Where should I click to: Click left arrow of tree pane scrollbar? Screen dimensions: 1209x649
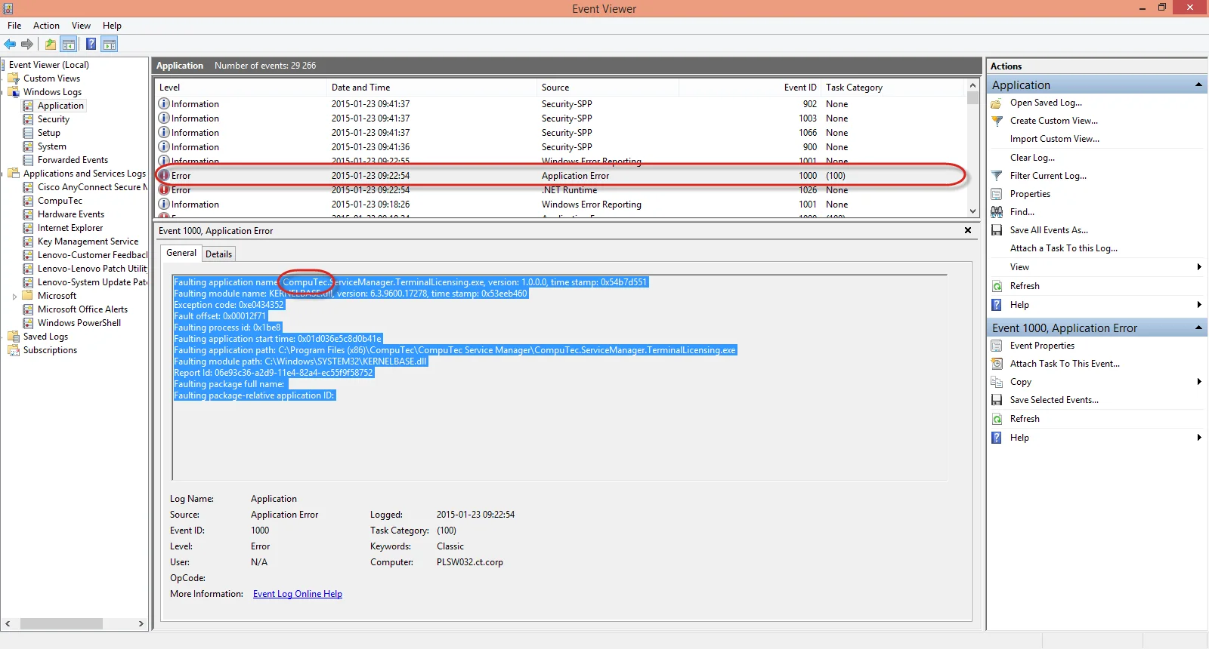pos(8,624)
